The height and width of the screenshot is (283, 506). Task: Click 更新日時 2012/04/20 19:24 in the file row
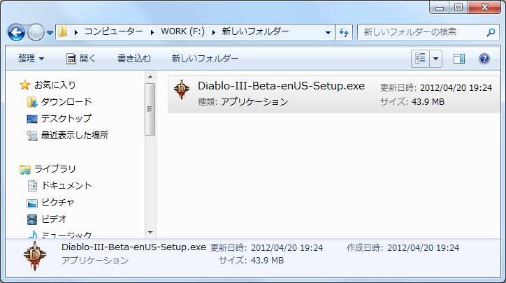click(x=436, y=87)
